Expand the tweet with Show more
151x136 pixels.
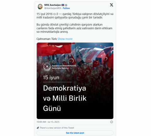click(x=65, y=39)
